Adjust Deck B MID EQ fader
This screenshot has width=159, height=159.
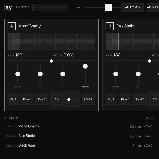[x=138, y=74]
